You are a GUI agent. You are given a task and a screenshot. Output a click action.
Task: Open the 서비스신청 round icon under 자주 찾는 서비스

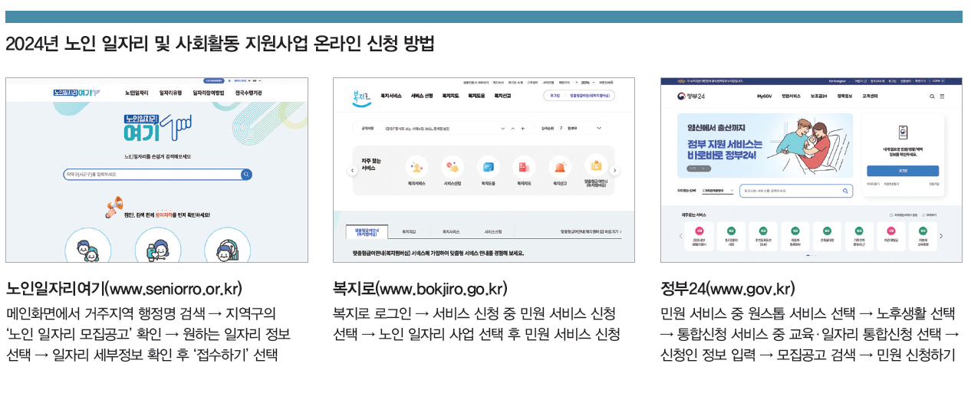[453, 167]
